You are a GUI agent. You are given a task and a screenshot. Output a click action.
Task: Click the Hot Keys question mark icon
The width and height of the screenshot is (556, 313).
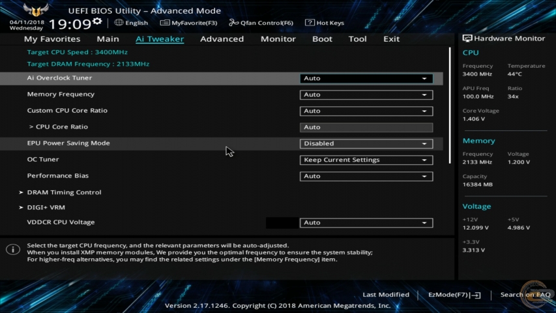pos(310,23)
